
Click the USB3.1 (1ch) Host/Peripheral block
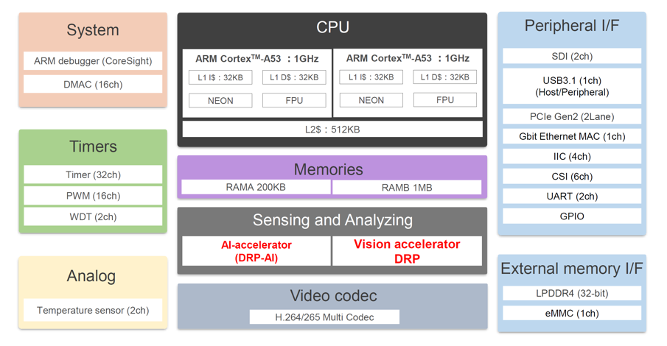572,86
